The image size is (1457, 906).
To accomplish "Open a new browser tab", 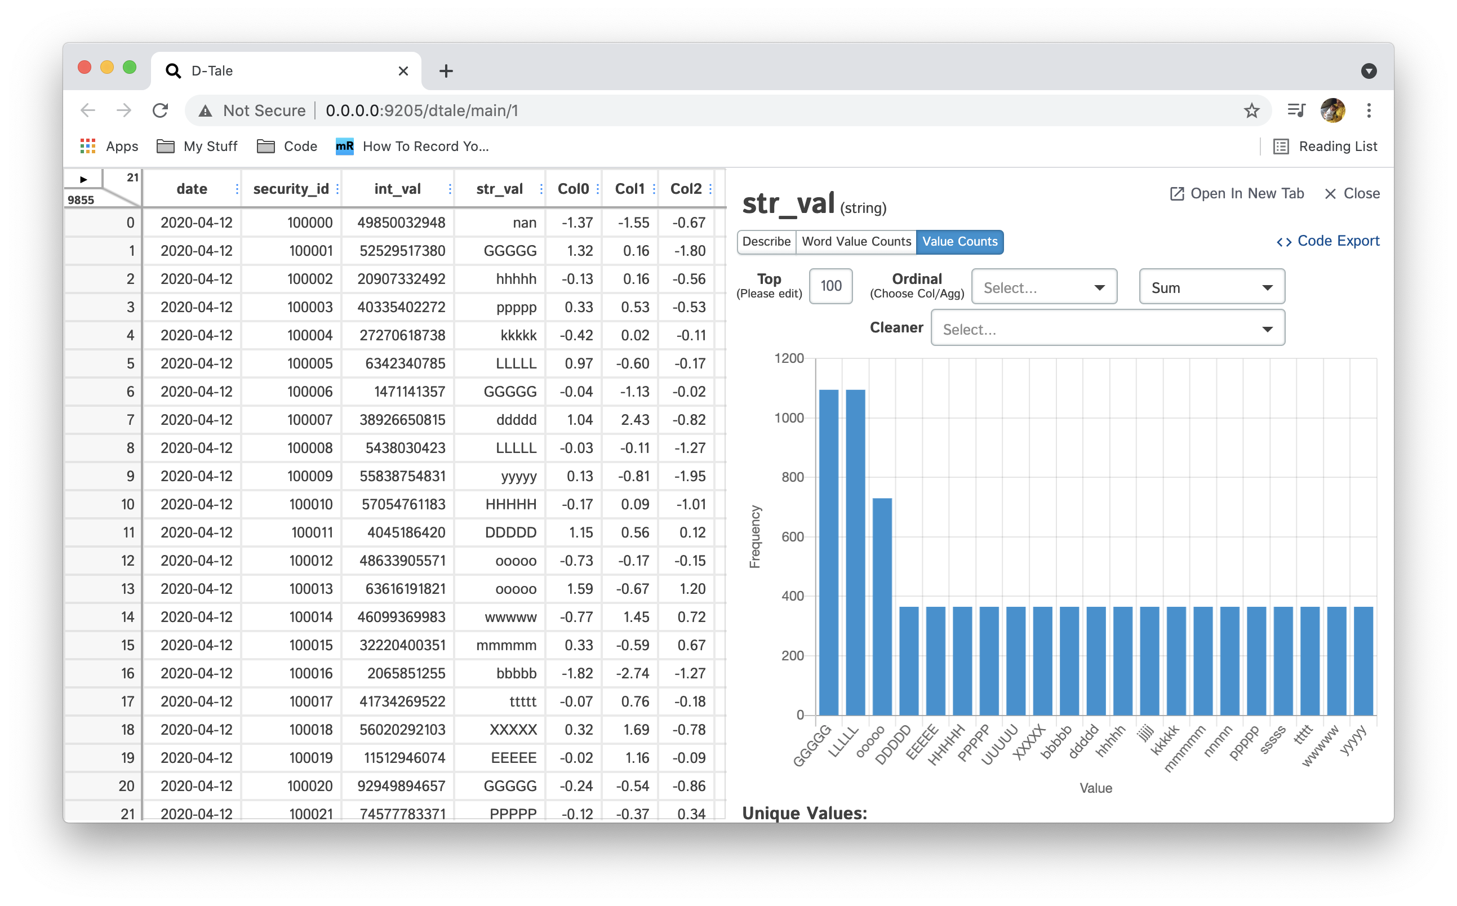I will (x=446, y=72).
